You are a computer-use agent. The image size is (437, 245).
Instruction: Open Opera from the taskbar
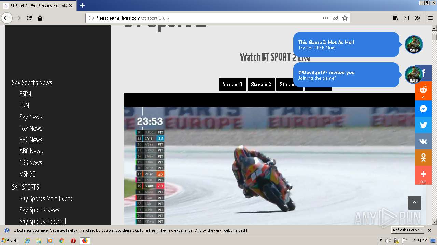click(73, 241)
